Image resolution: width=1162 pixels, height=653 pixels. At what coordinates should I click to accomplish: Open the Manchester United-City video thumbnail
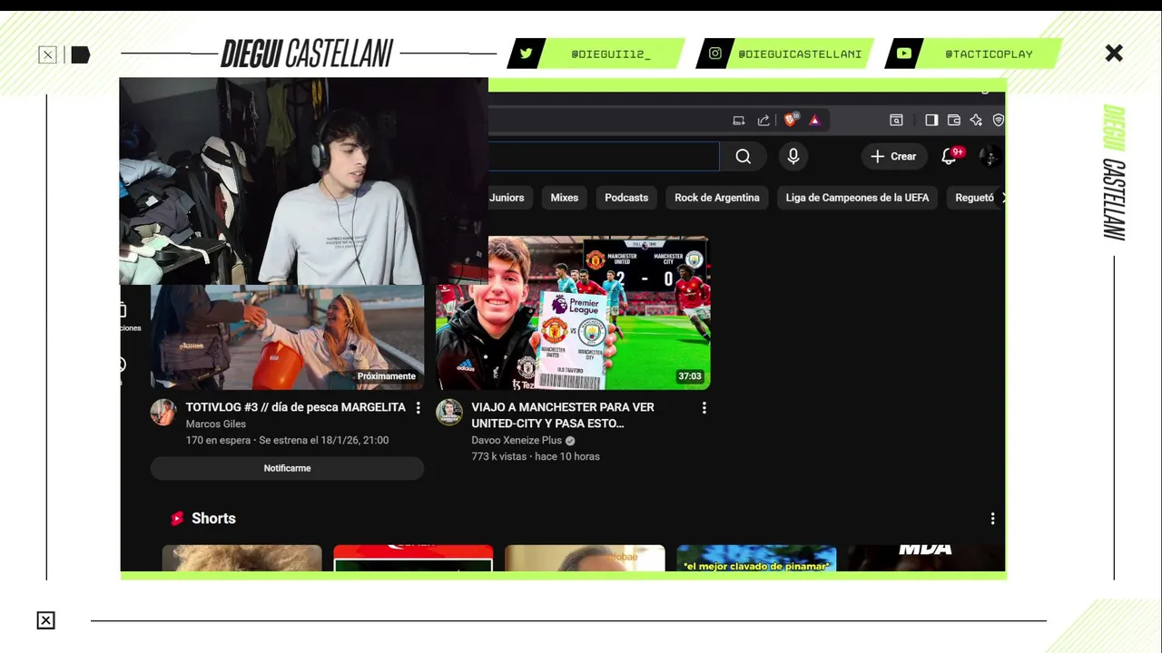[x=573, y=313]
